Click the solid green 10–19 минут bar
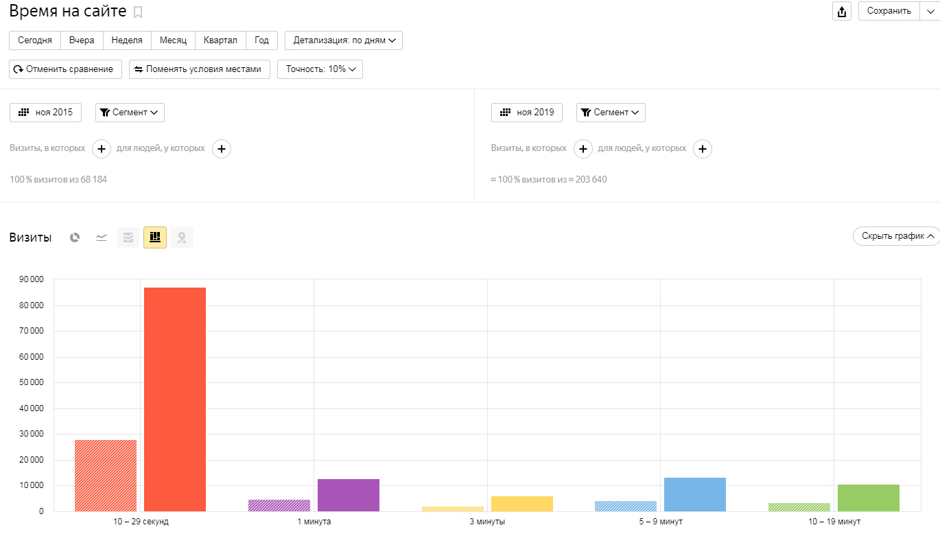940x534 pixels. (869, 498)
